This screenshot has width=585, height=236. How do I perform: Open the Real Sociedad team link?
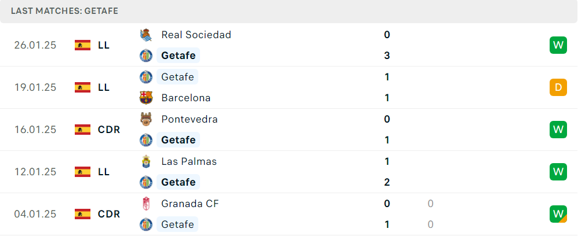click(x=196, y=35)
